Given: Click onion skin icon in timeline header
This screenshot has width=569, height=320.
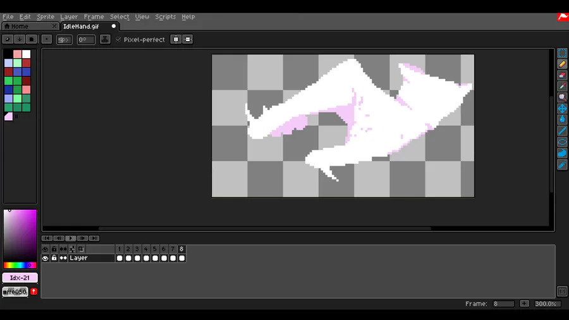Looking at the screenshot, I should (81, 249).
